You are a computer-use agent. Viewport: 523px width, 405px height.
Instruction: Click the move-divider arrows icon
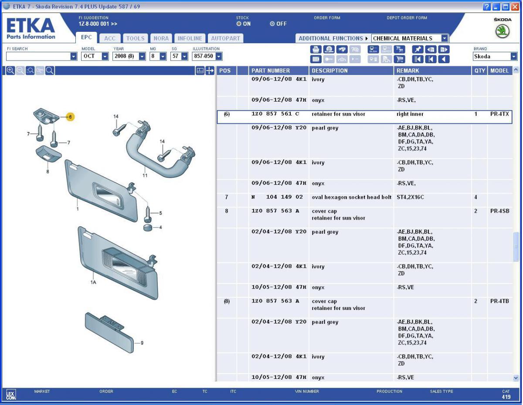210,70
